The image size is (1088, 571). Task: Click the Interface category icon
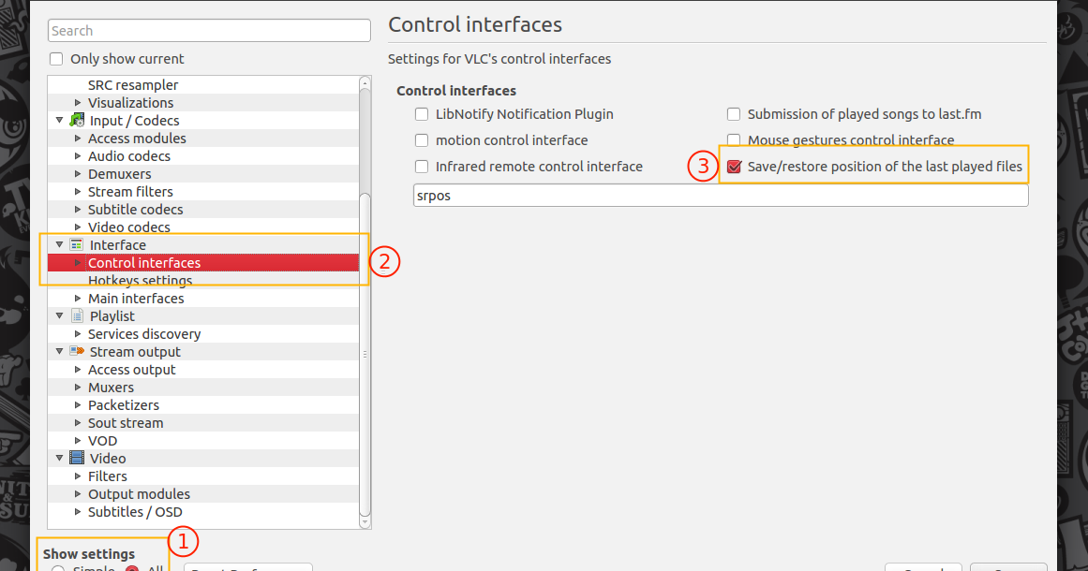point(76,244)
